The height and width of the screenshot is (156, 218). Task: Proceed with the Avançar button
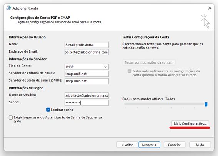(149, 145)
